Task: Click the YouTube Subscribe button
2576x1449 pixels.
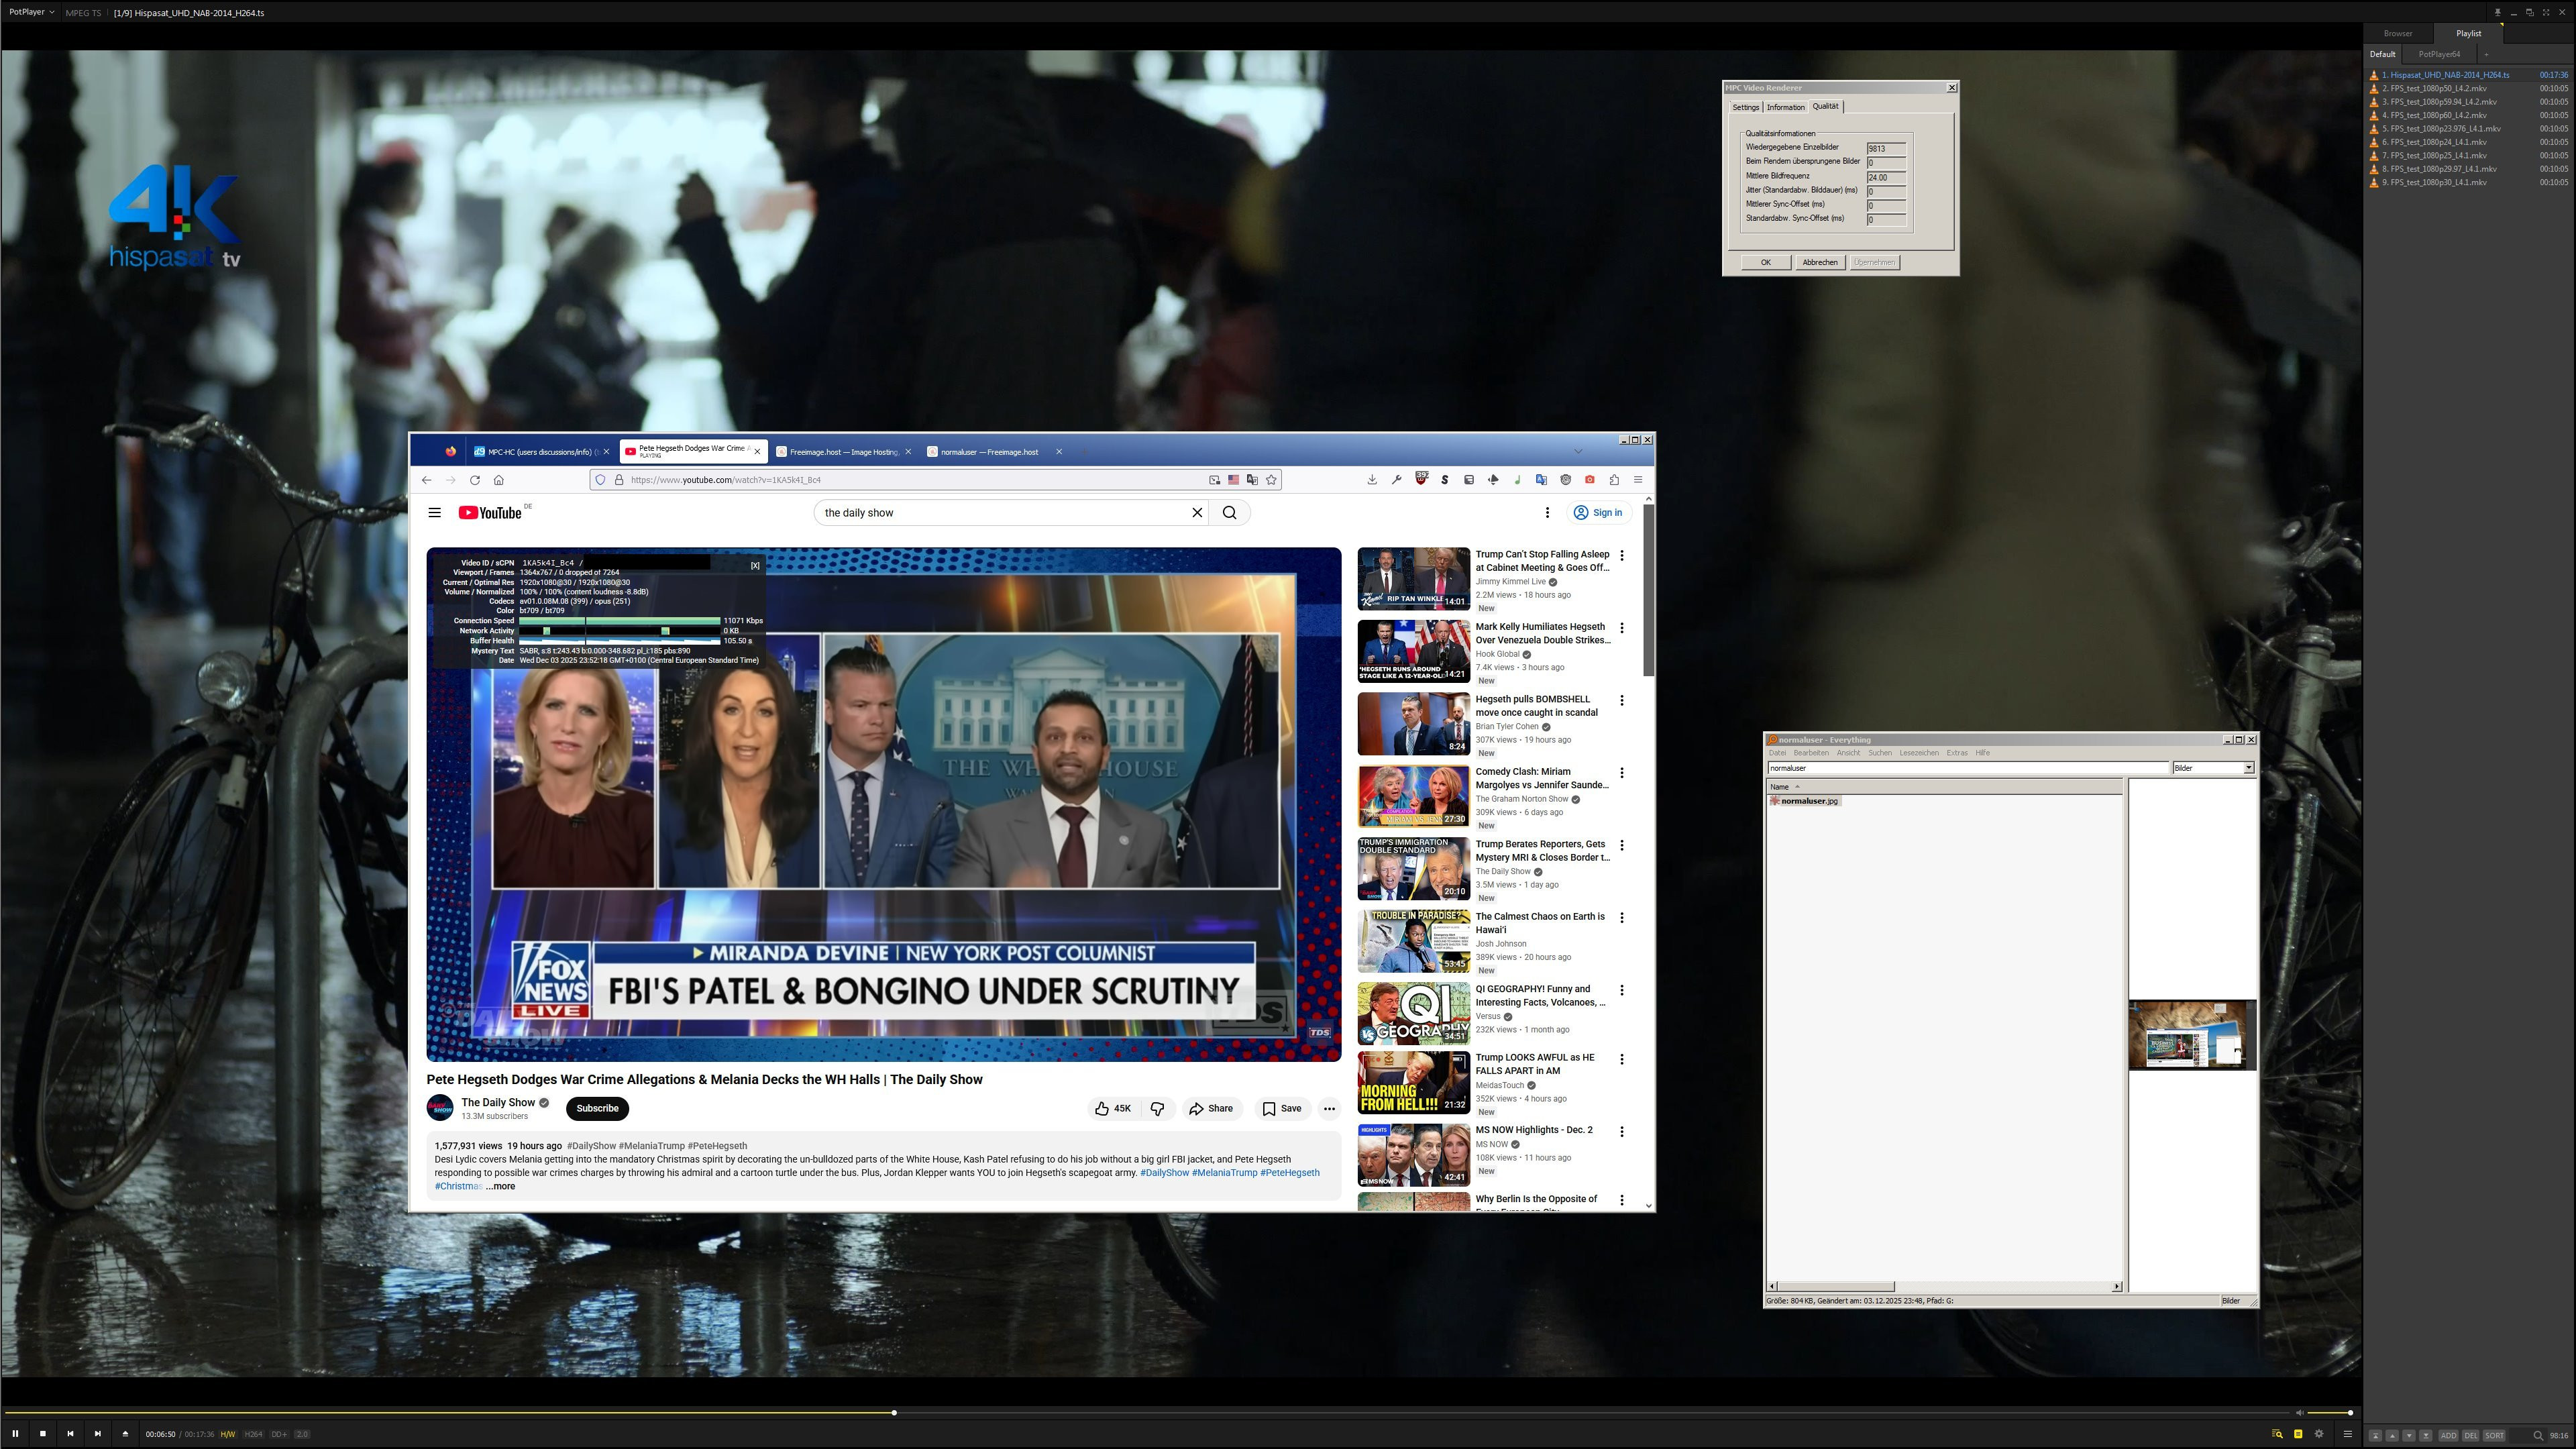Action: click(597, 1108)
